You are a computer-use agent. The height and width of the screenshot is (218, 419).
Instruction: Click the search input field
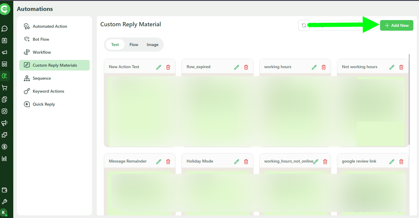pos(344,25)
